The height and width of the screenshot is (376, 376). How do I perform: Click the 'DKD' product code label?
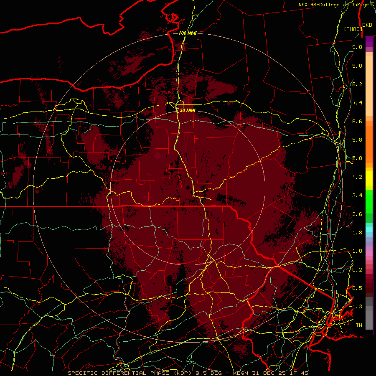point(367,25)
